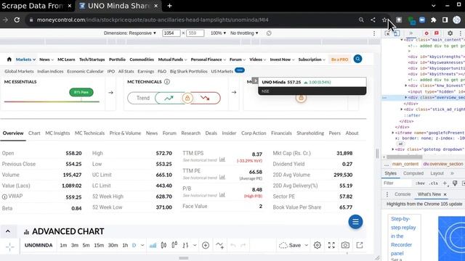465x261 pixels.
Task: Select the area chart type icon
Action: coord(153,245)
